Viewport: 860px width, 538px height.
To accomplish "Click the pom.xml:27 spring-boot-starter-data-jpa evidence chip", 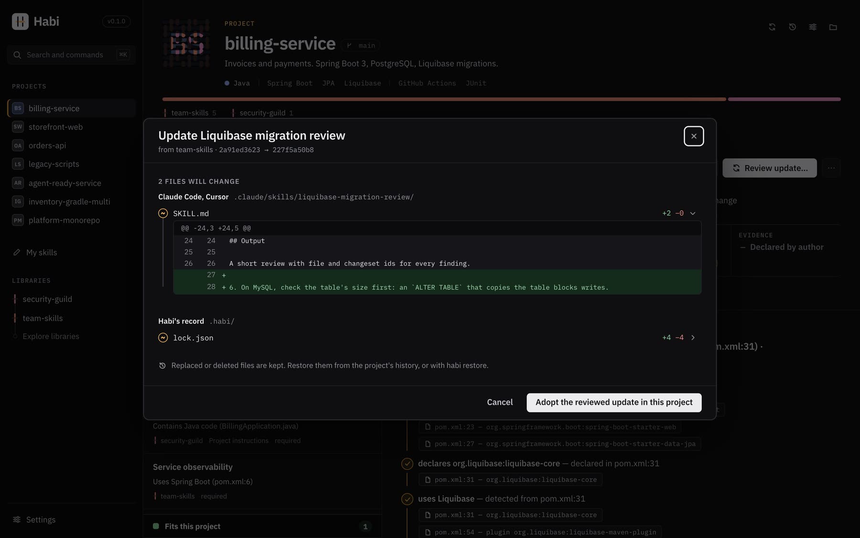I will coord(560,444).
